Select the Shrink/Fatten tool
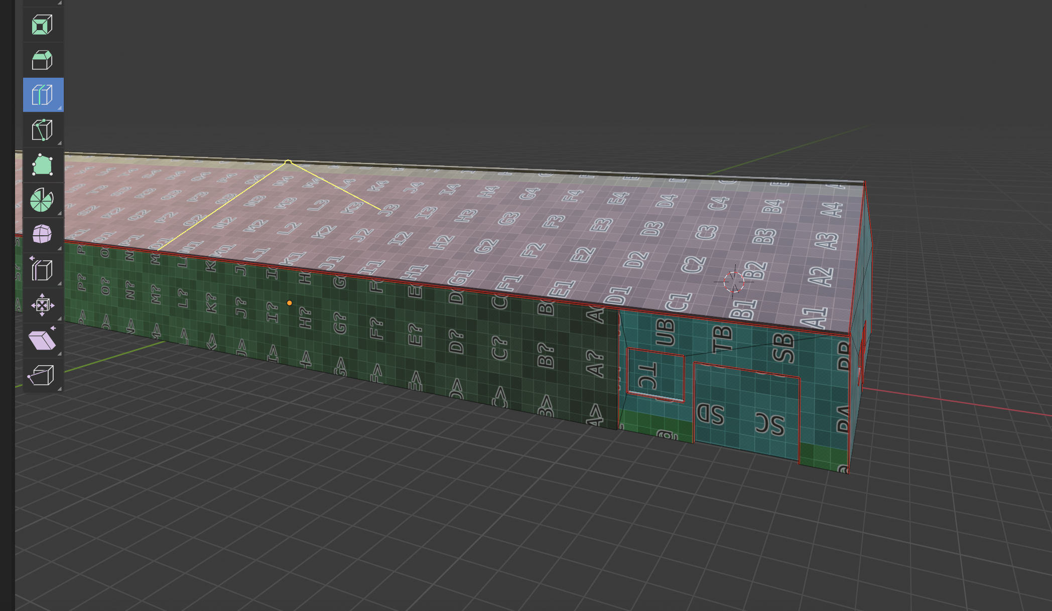Screen dimensions: 1052x611 click(x=43, y=305)
